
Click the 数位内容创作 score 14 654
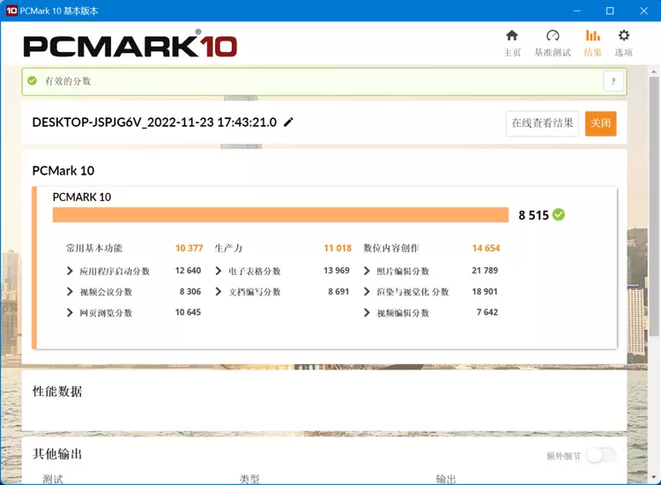(x=486, y=248)
